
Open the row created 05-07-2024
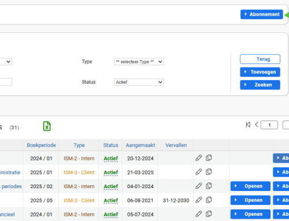[250, 214]
